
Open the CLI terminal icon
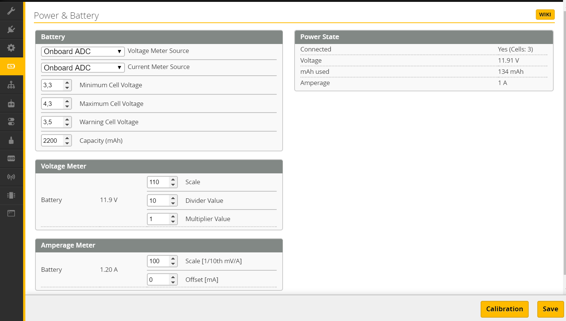click(x=11, y=214)
